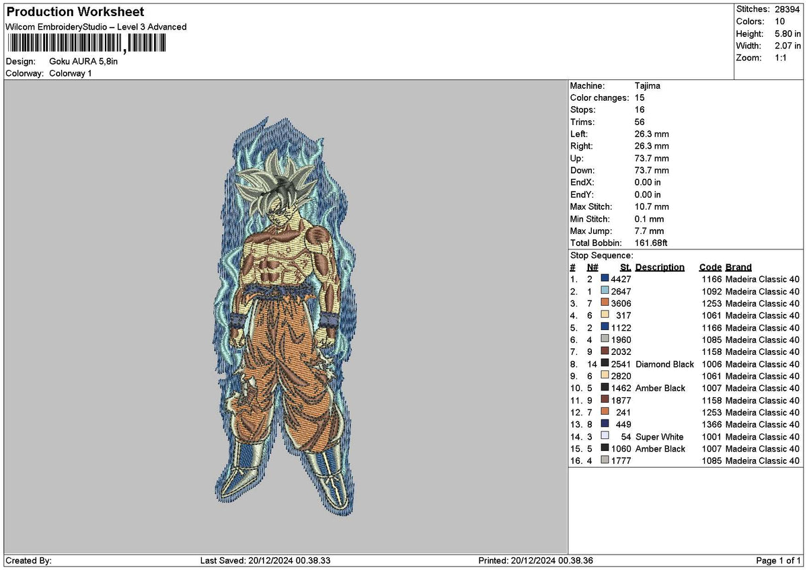
Task: Select the orange swatch for stop 12
Action: tap(605, 412)
